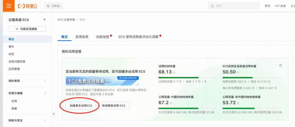Click 创建更多试用ECS button

coord(81,106)
